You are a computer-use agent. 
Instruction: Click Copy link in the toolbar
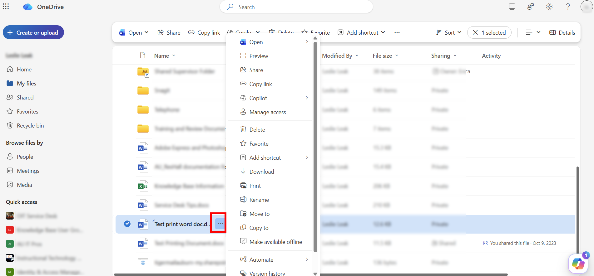coord(204,32)
